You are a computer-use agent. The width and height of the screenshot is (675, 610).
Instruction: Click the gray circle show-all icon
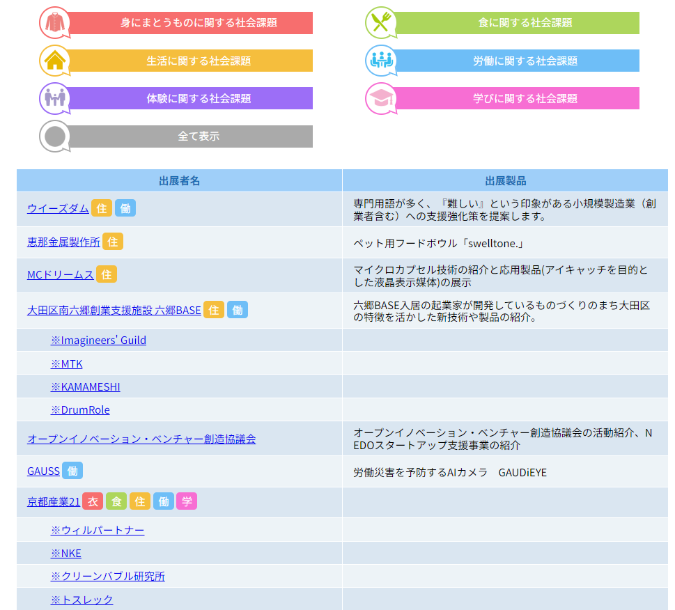point(54,136)
